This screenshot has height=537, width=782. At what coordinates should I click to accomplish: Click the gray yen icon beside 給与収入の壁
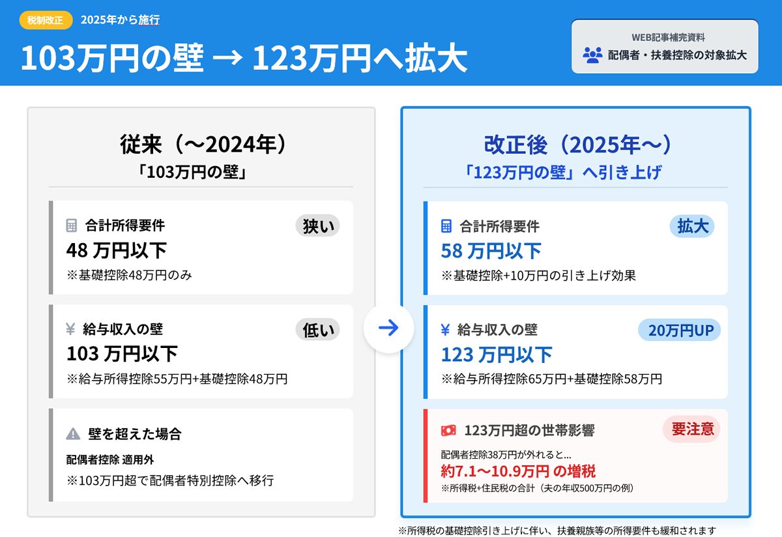point(72,330)
